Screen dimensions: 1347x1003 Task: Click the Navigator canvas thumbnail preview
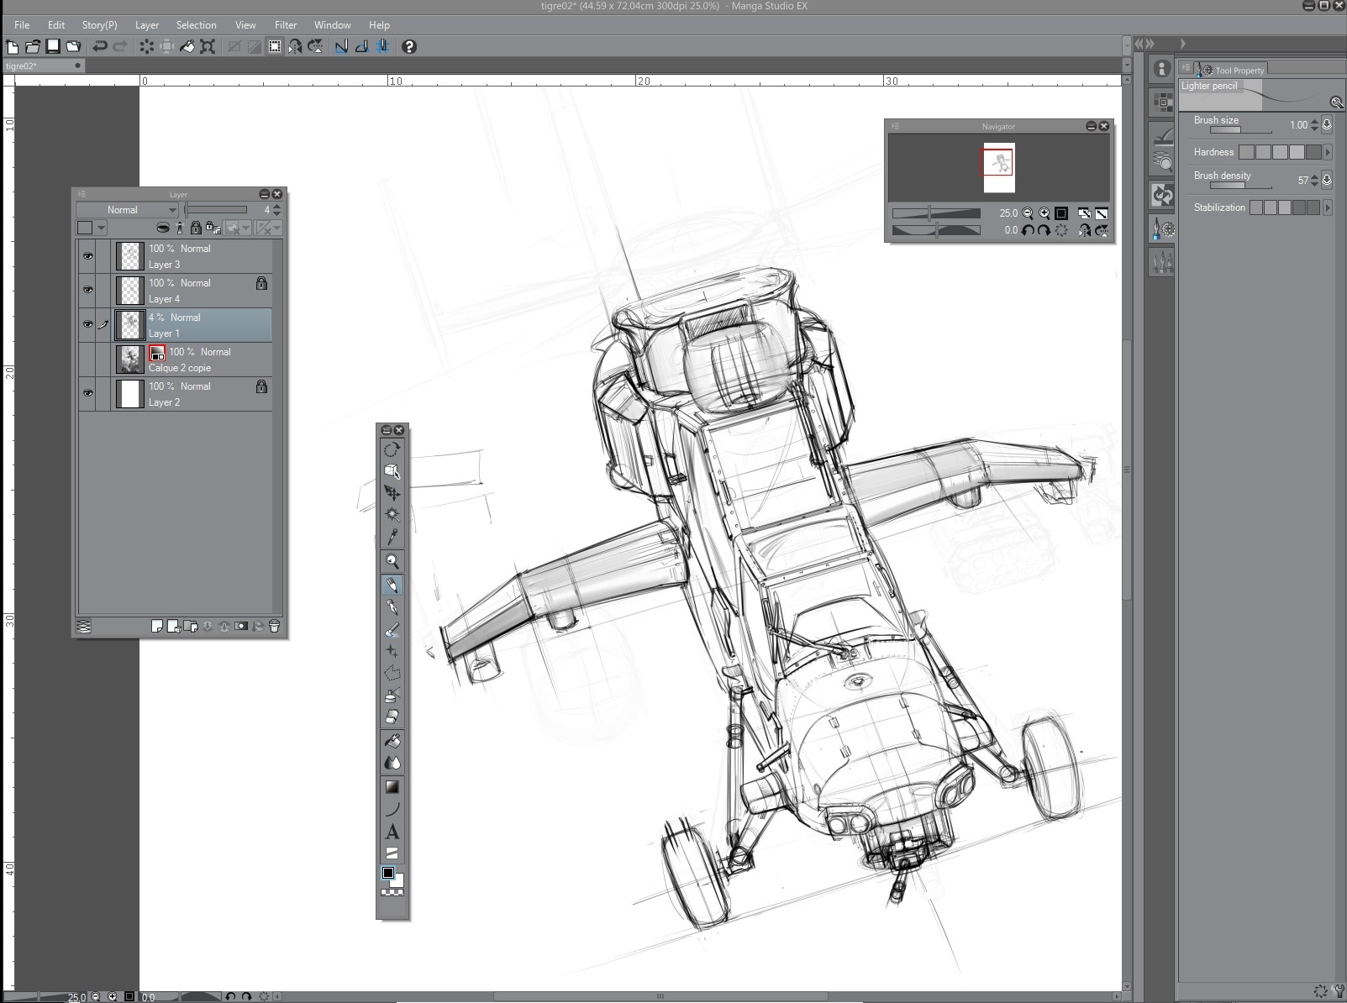click(x=999, y=167)
